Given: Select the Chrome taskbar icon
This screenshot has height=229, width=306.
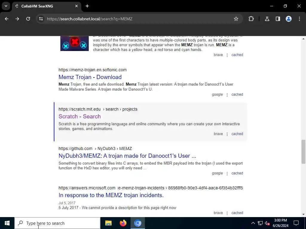Looking at the screenshot, I should [x=137, y=223].
